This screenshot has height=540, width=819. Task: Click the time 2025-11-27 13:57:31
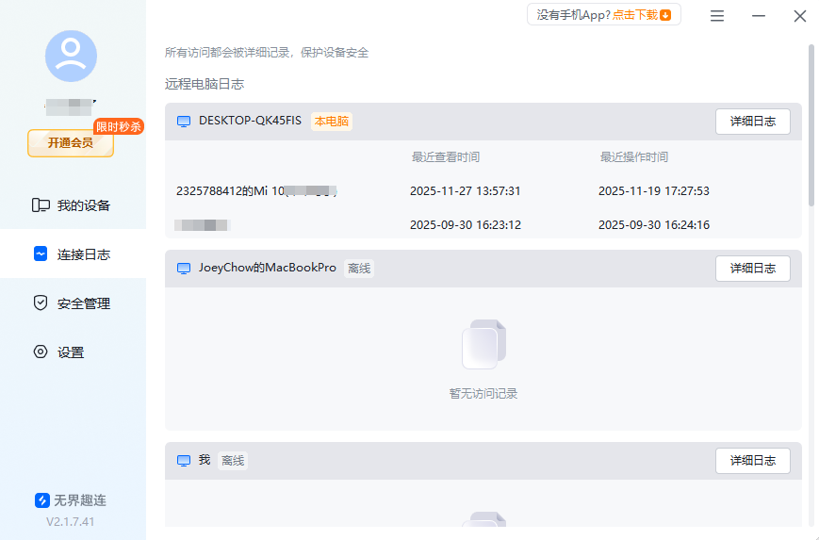coord(466,191)
